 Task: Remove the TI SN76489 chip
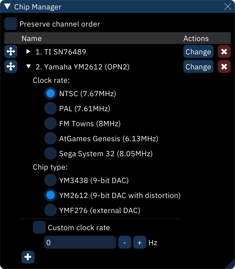pyautogui.click(x=224, y=51)
